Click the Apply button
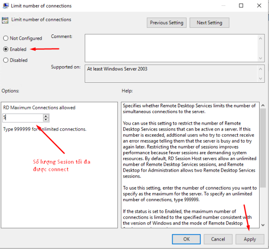 click(250, 239)
